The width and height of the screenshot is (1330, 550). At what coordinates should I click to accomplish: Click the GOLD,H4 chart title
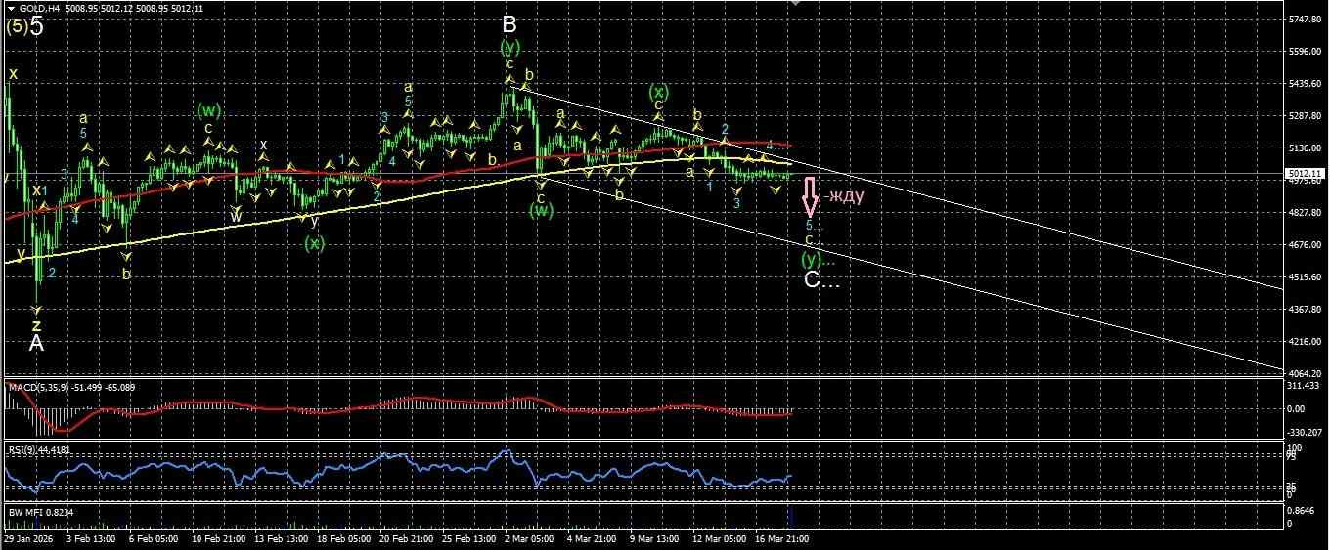click(39, 8)
